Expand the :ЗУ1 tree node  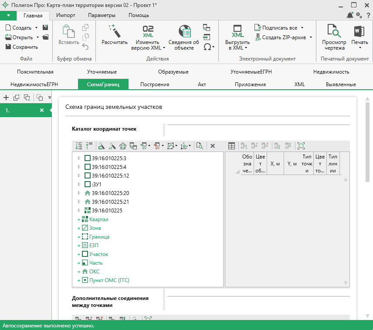(x=79, y=184)
